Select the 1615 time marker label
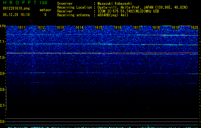Viewport: 201px width, 128px height. click(x=98, y=28)
